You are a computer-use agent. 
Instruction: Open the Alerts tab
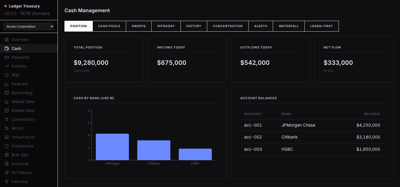(x=261, y=26)
